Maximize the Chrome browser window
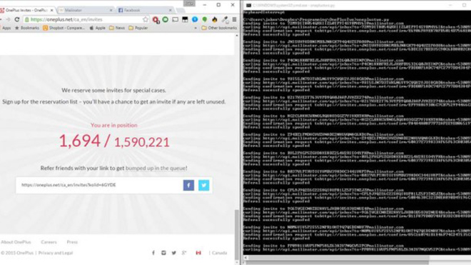This screenshot has height=265, width=471. (218, 5)
